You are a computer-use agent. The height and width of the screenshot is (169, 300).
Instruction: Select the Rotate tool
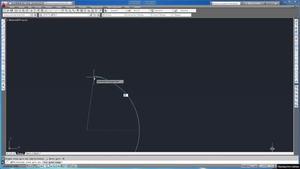296,43
